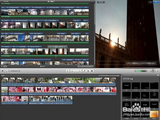Open the voiceover microphone tool
The height and width of the screenshot is (120, 160).
tap(84, 71)
